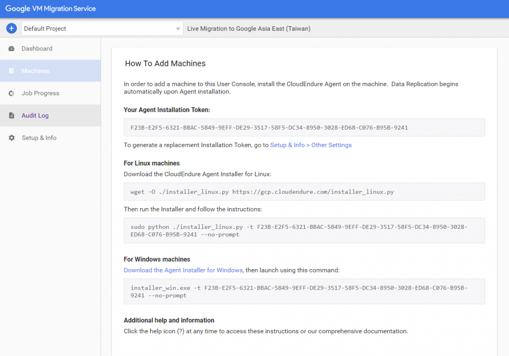Navigate to Setup & Info section
Image resolution: width=509 pixels, height=356 pixels.
click(x=39, y=138)
